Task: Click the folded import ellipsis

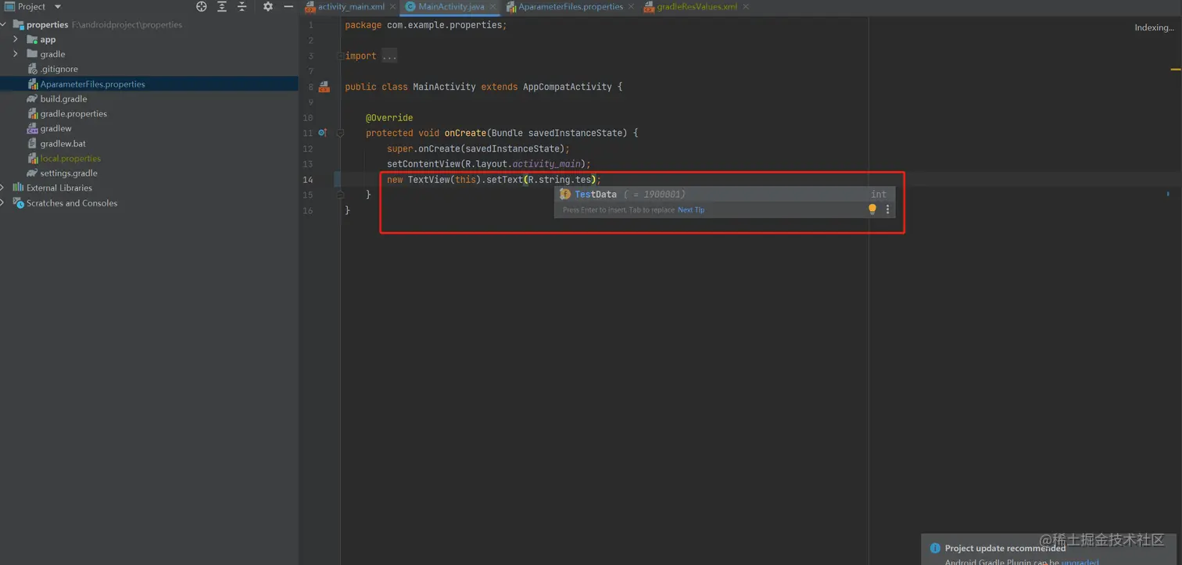Action: point(389,56)
